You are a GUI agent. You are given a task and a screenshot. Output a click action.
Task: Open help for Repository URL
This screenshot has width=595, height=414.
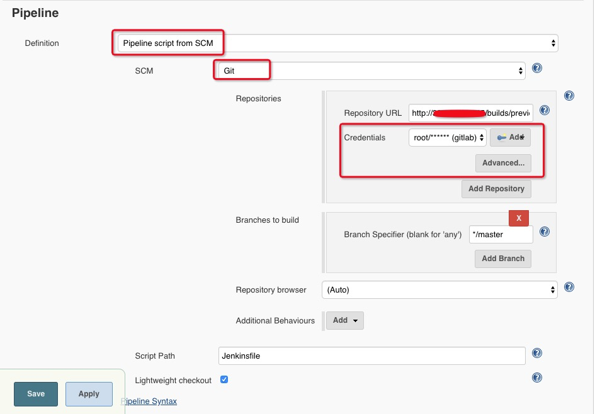544,110
